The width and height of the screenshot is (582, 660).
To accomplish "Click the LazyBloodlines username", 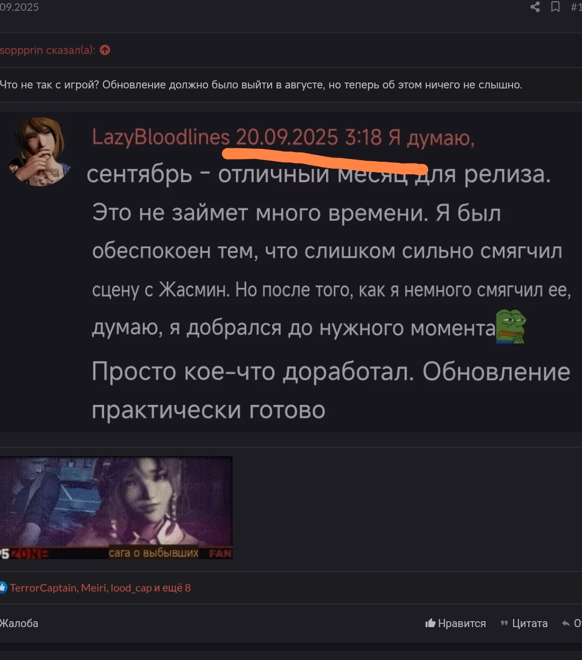I will [161, 137].
